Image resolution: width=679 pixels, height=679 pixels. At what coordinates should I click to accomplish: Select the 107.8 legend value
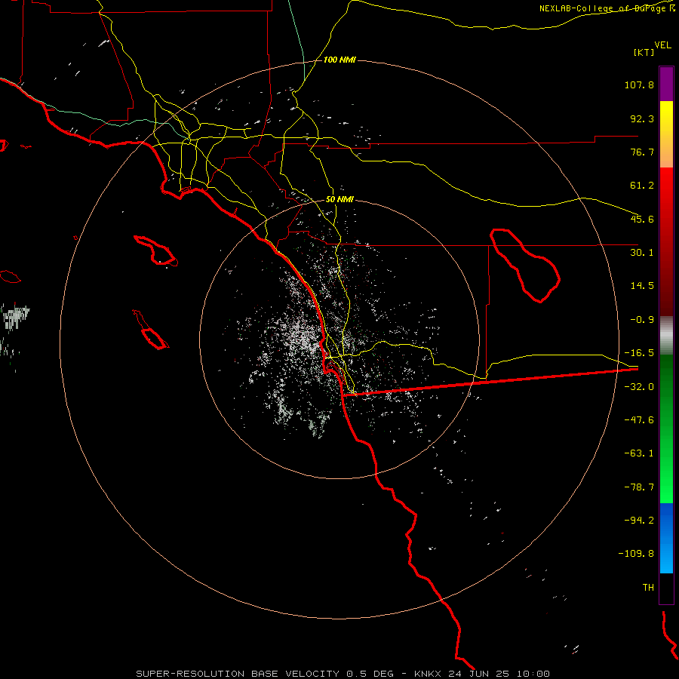639,84
